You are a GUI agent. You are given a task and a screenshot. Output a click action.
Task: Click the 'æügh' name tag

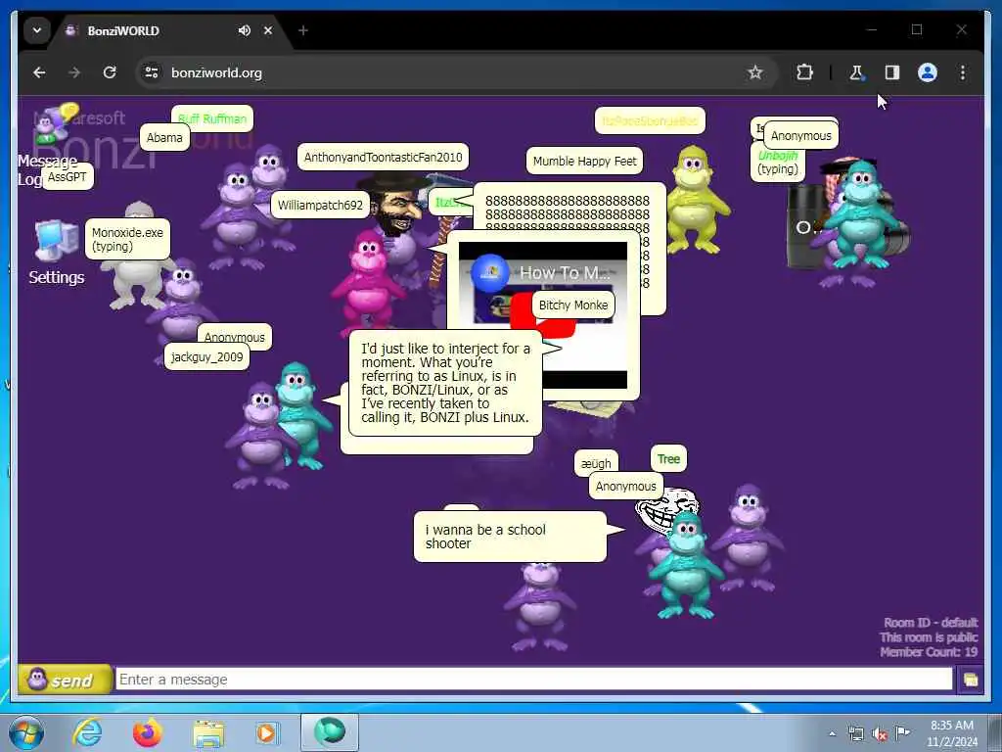[x=596, y=463]
